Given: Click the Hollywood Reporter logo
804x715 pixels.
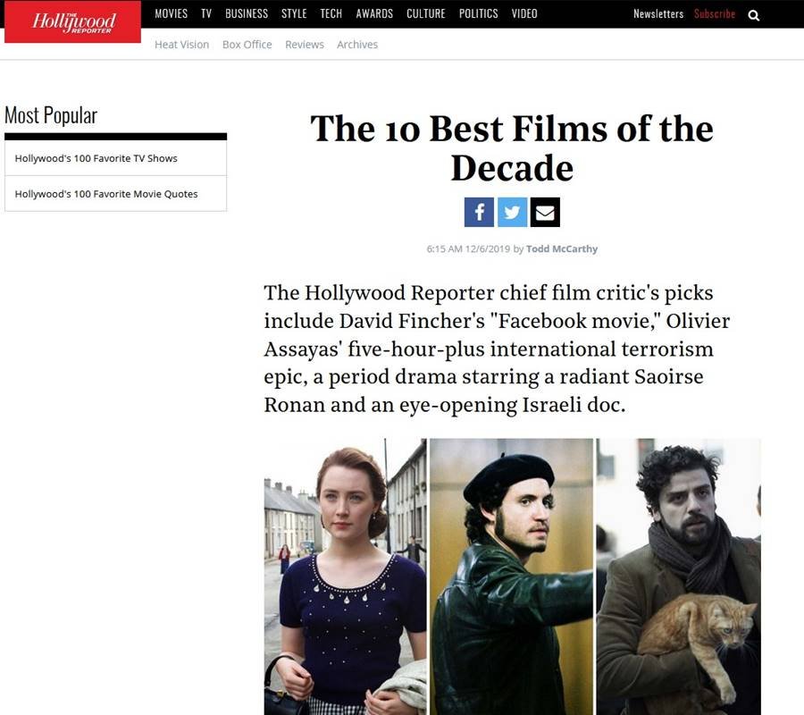Looking at the screenshot, I should tap(72, 22).
